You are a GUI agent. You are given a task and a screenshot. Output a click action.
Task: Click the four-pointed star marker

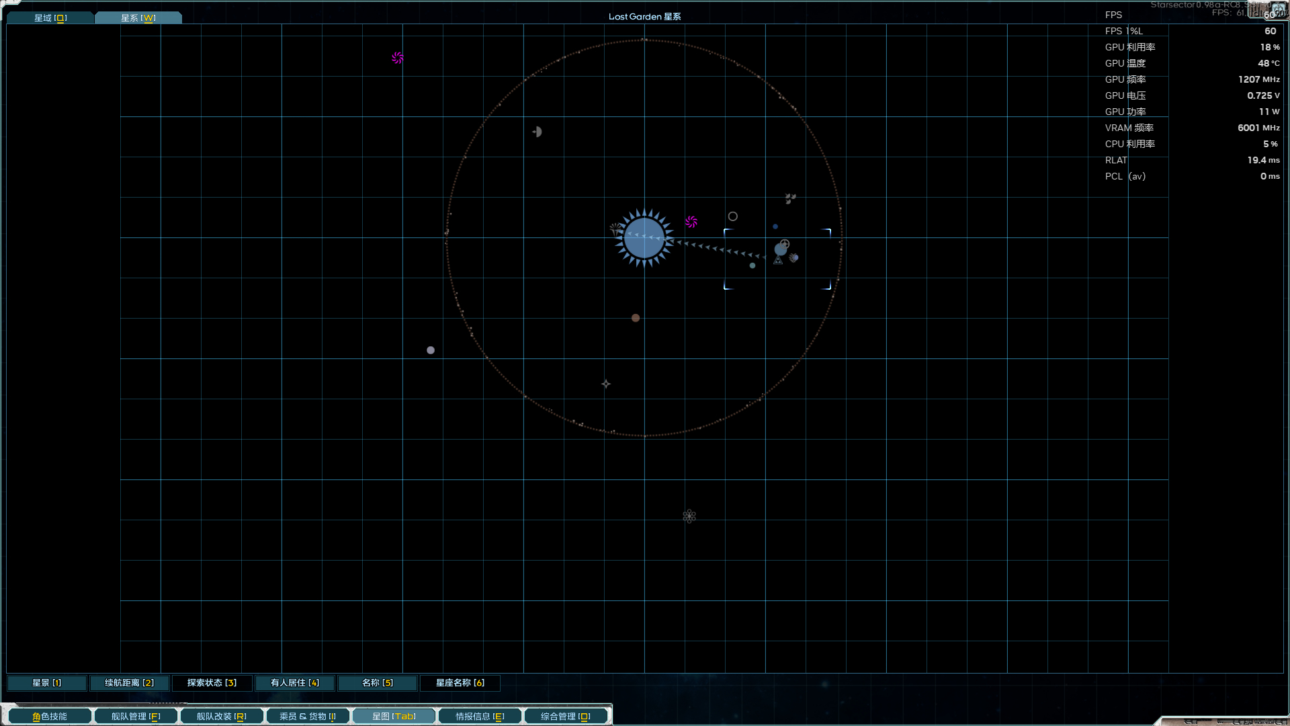tap(606, 384)
